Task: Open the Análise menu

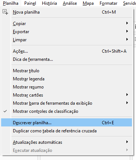Action: click(x=70, y=3)
